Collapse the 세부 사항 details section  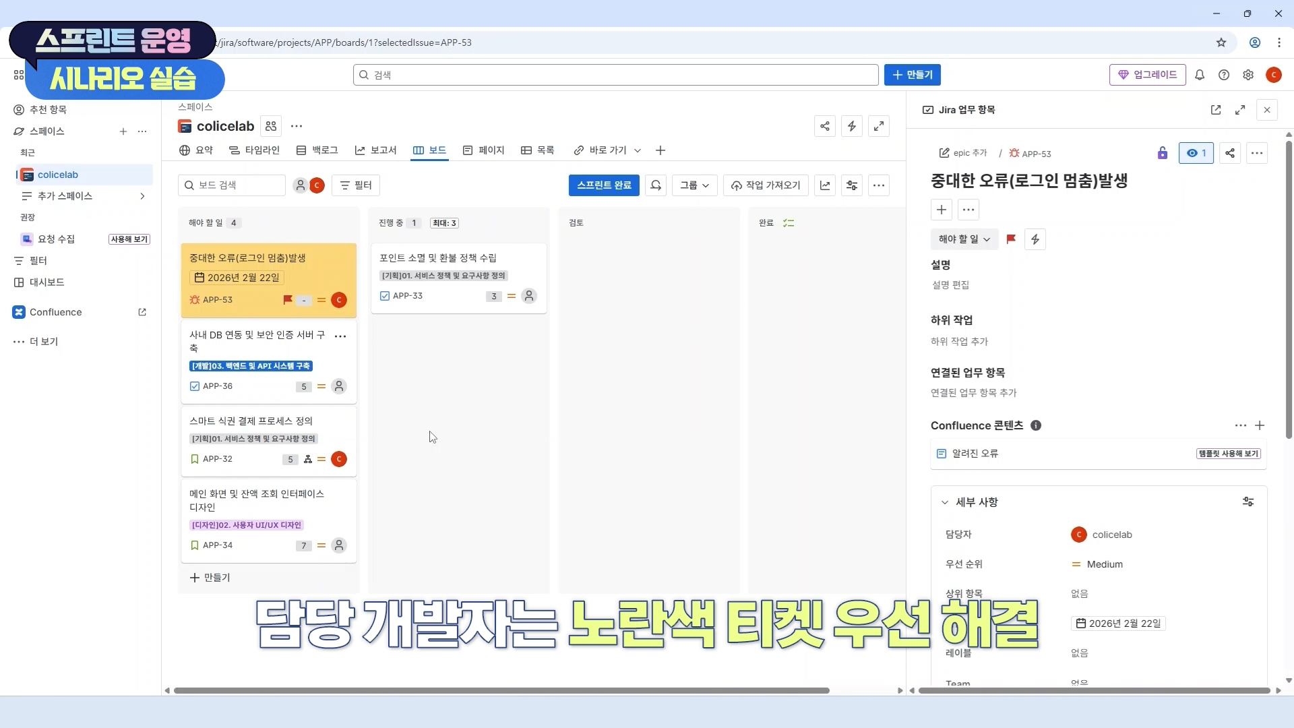tap(945, 502)
